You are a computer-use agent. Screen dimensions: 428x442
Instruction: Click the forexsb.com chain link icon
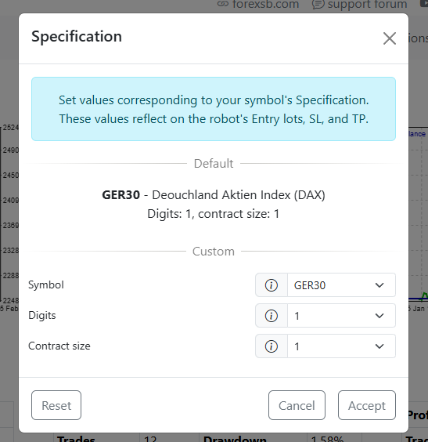coord(223,4)
